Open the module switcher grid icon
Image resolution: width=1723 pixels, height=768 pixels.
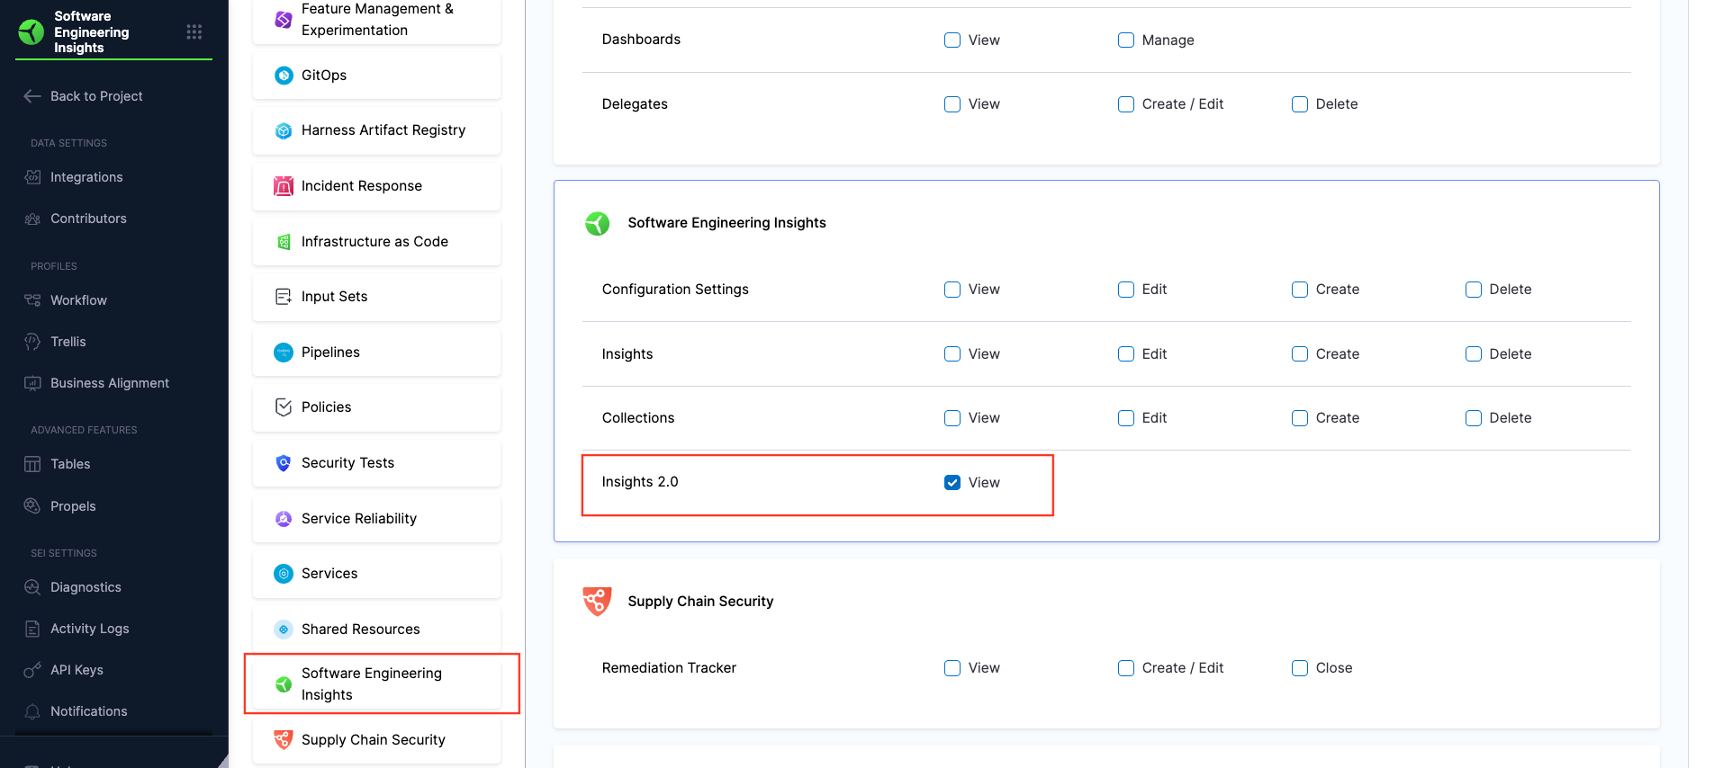[x=194, y=32]
